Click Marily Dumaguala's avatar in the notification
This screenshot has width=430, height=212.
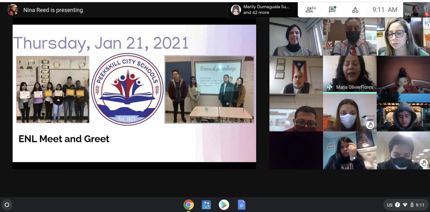click(236, 10)
